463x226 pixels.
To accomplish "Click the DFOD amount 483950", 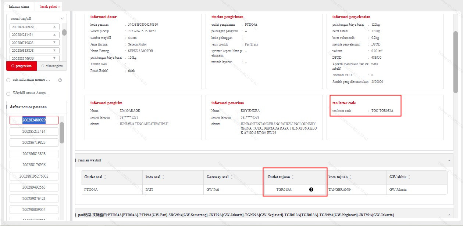I will [377, 58].
